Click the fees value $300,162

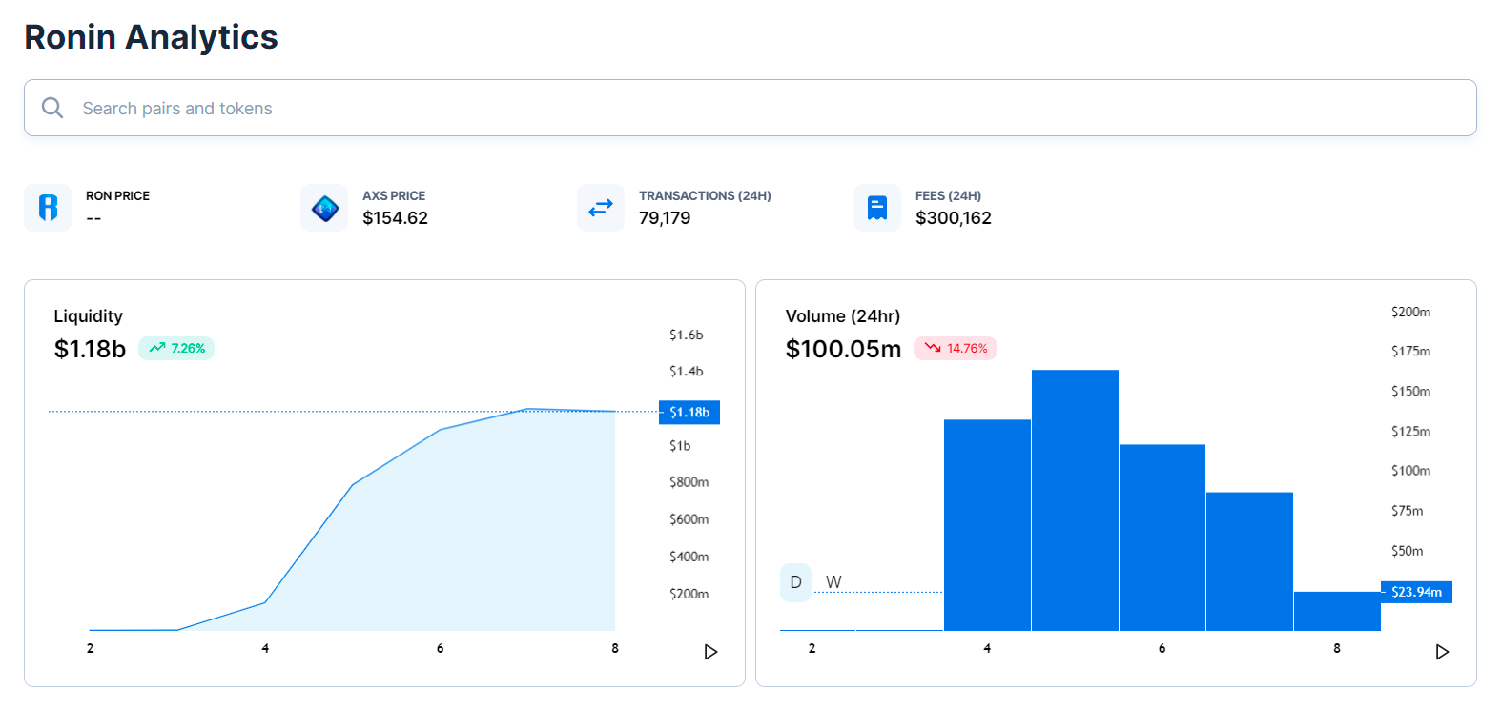point(954,218)
